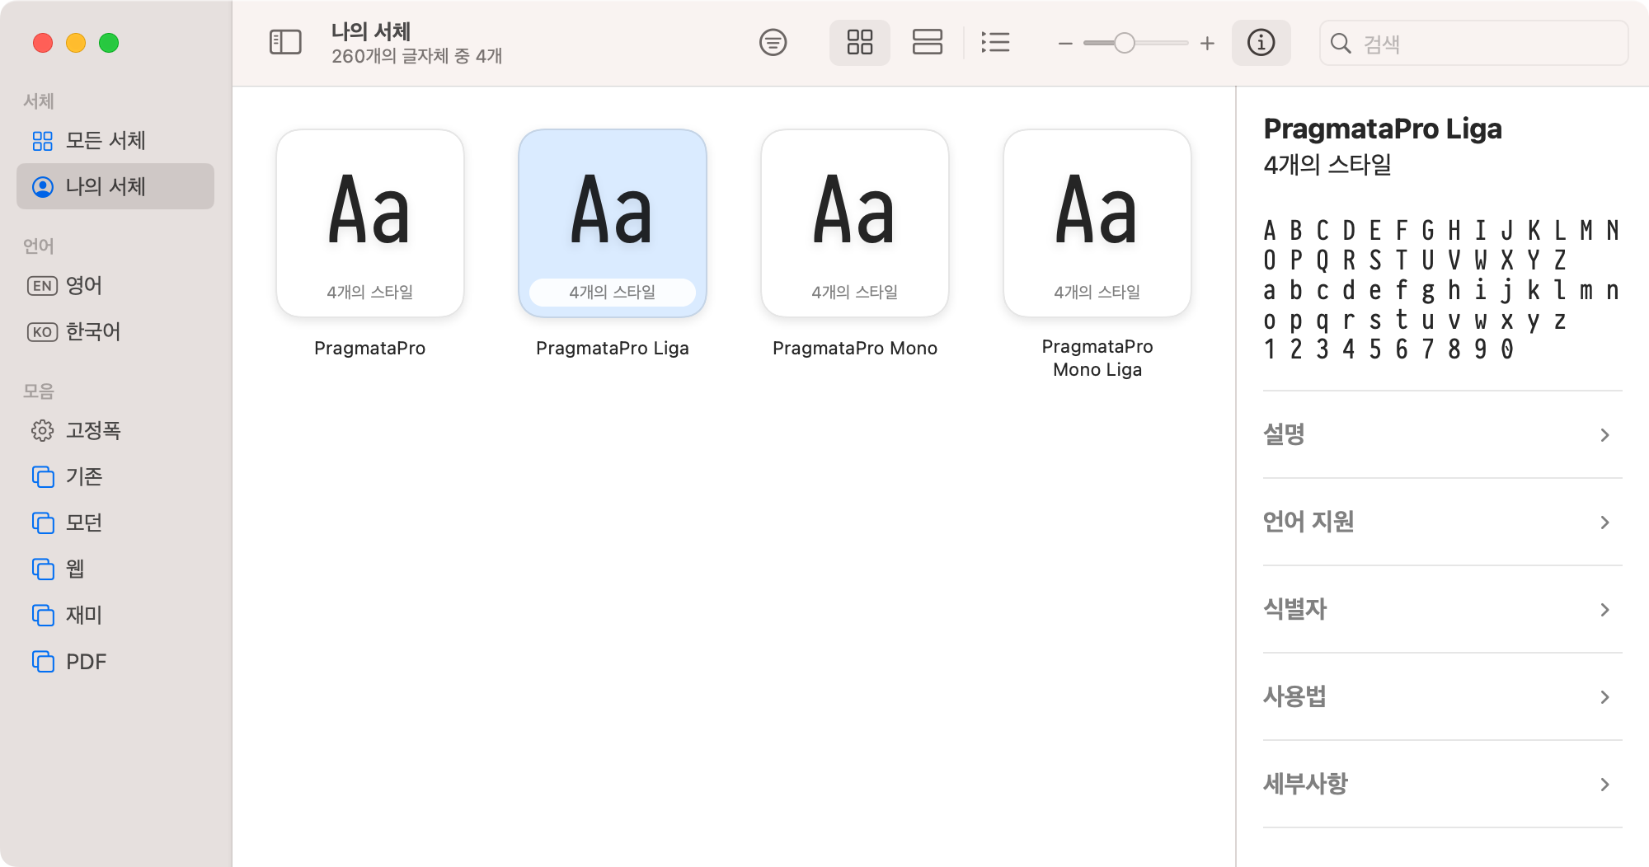Expand the 식별자 section
Image resolution: width=1649 pixels, height=867 pixels.
[1442, 609]
